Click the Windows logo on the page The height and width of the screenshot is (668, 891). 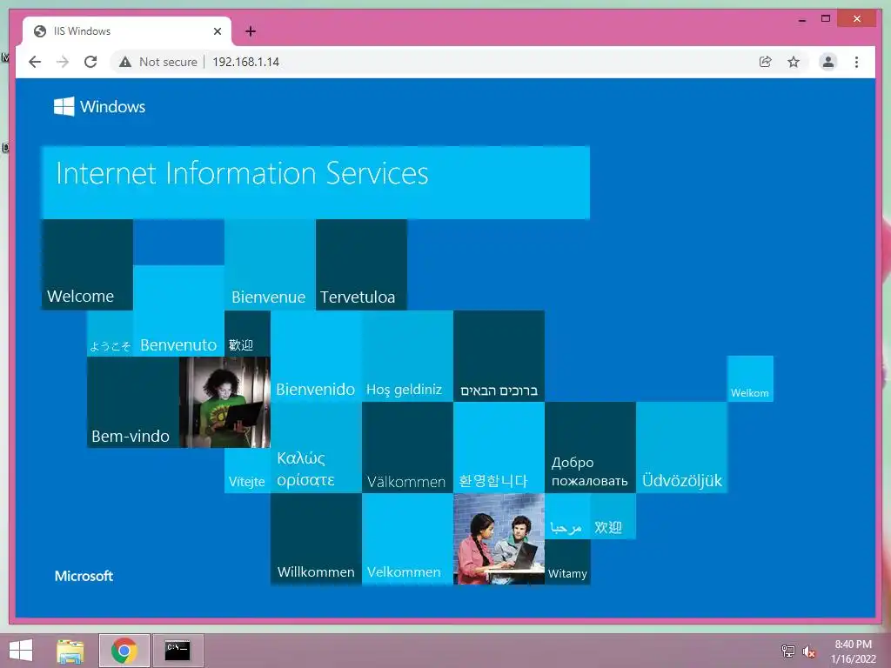[99, 106]
